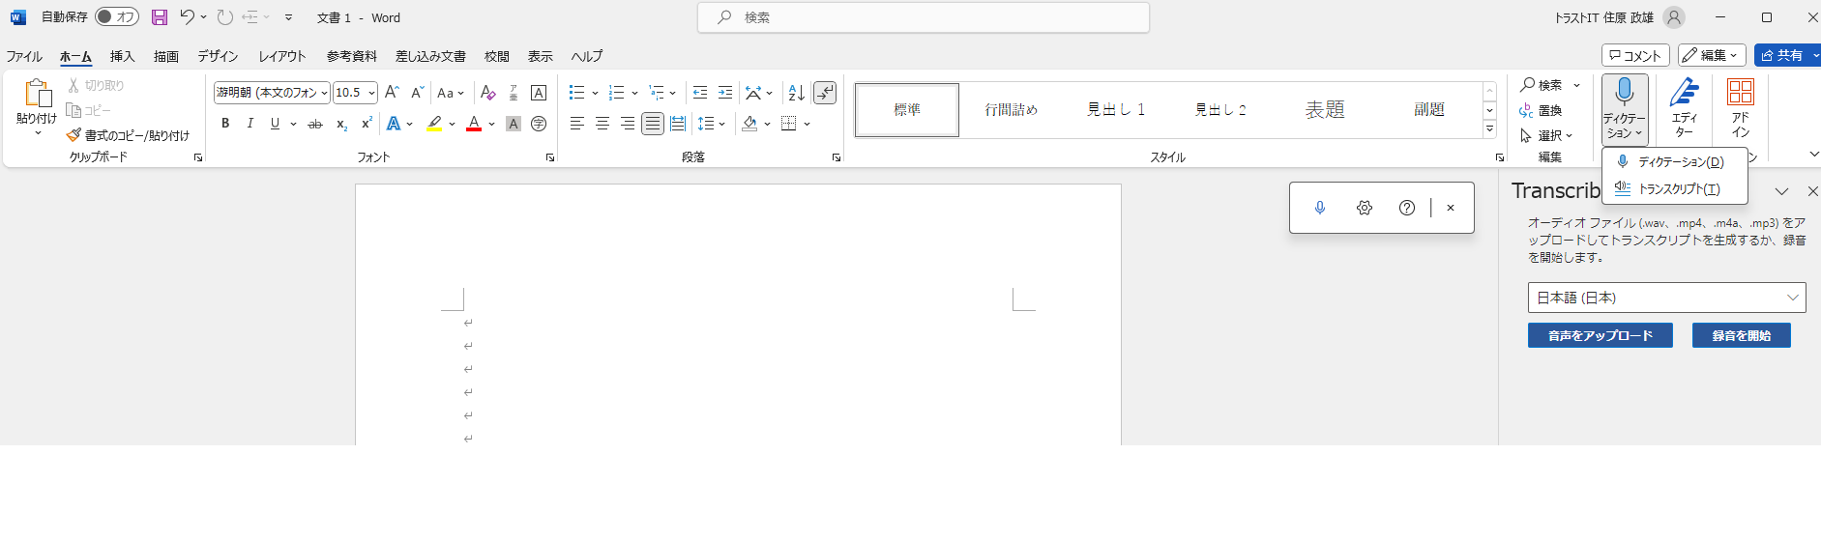Toggle bold formatting
This screenshot has width=1821, height=540.
click(225, 124)
